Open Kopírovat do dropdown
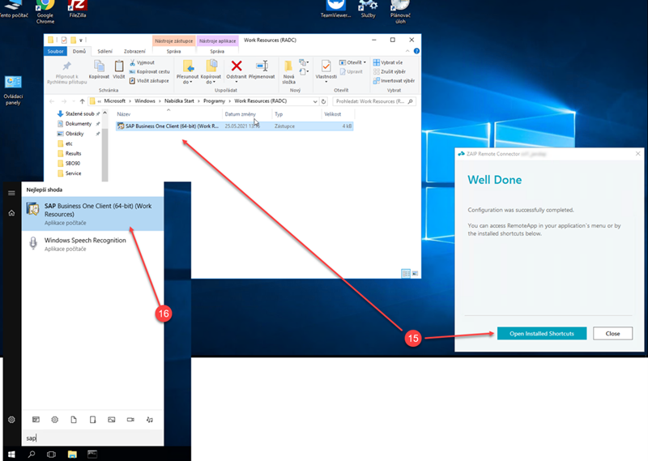648x461 pixels. coord(211,72)
